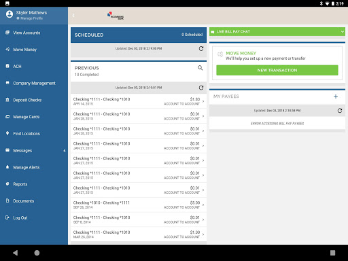348x261 pixels.
Task: Click the My Payees heading
Action: click(226, 97)
